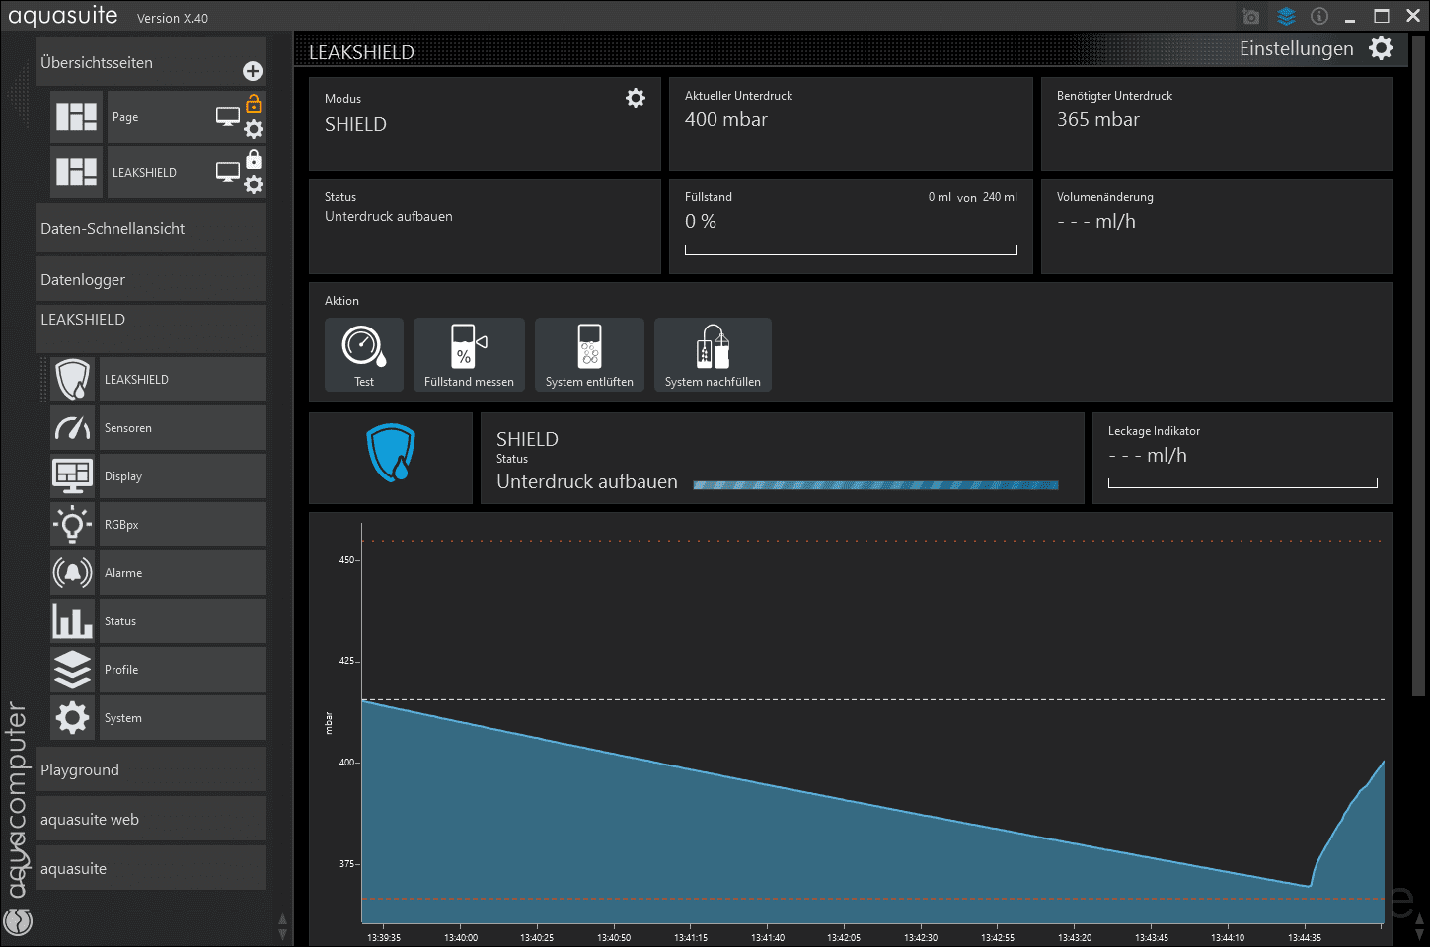Screen dimensions: 1430x947
Task: Click the blue shield droplet status icon
Action: (391, 453)
